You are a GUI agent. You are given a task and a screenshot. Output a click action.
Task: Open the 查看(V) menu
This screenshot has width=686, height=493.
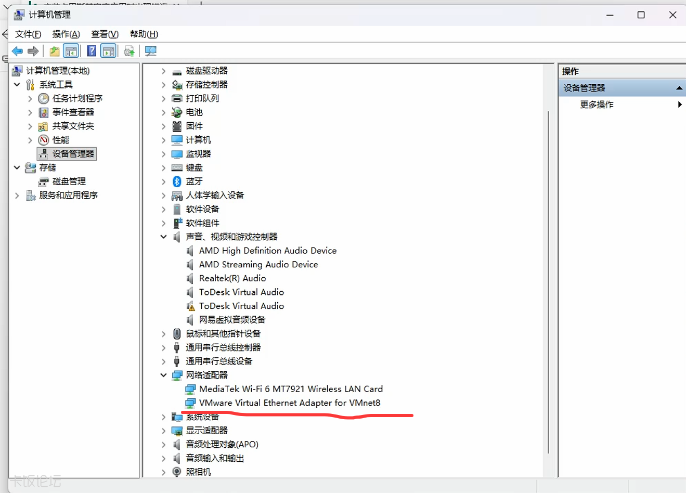click(105, 34)
